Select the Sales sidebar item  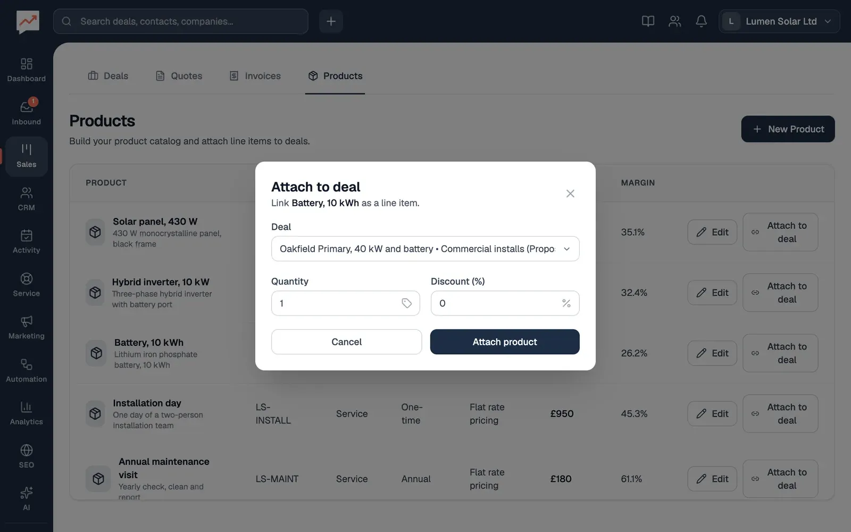coord(26,156)
